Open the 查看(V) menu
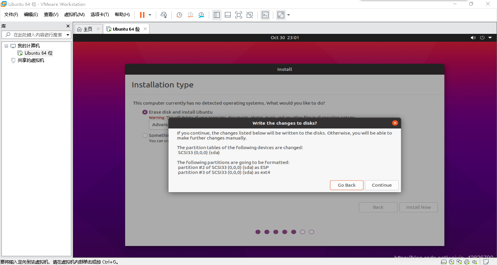Viewport: 497px width, 265px height. pyautogui.click(x=51, y=15)
